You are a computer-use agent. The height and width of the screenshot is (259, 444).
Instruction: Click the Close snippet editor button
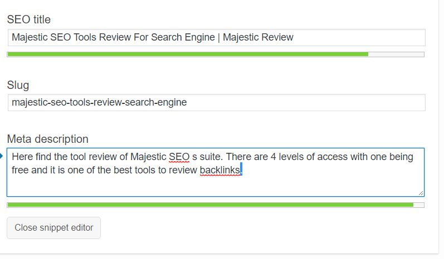coord(54,228)
